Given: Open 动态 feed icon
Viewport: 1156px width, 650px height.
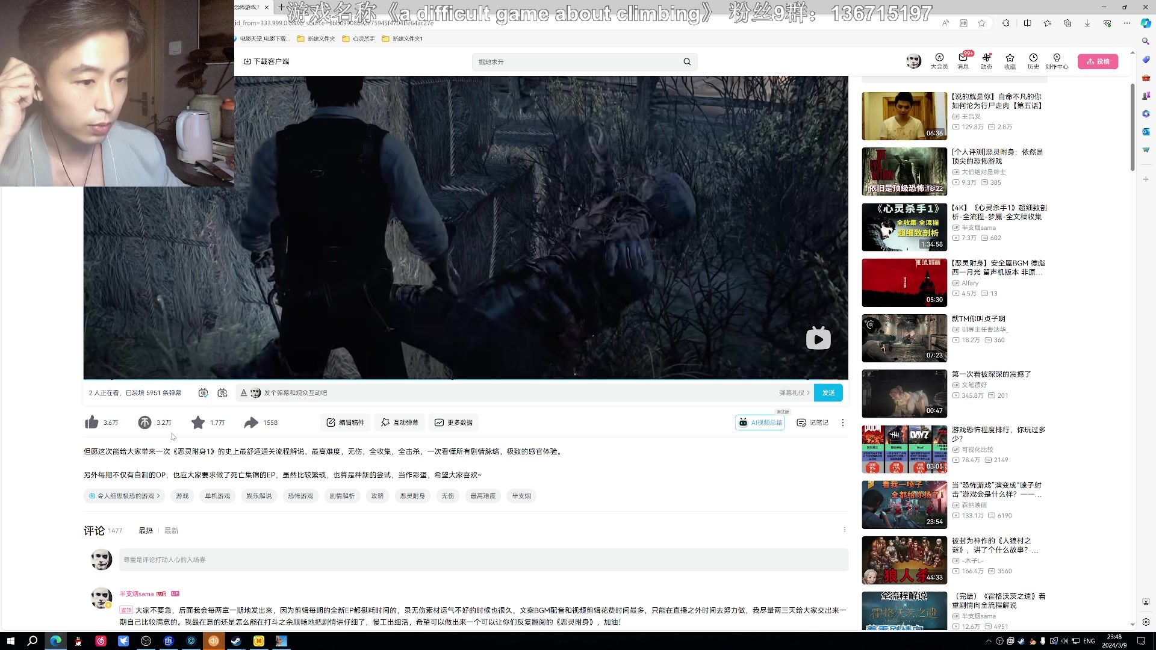Looking at the screenshot, I should [x=986, y=61].
